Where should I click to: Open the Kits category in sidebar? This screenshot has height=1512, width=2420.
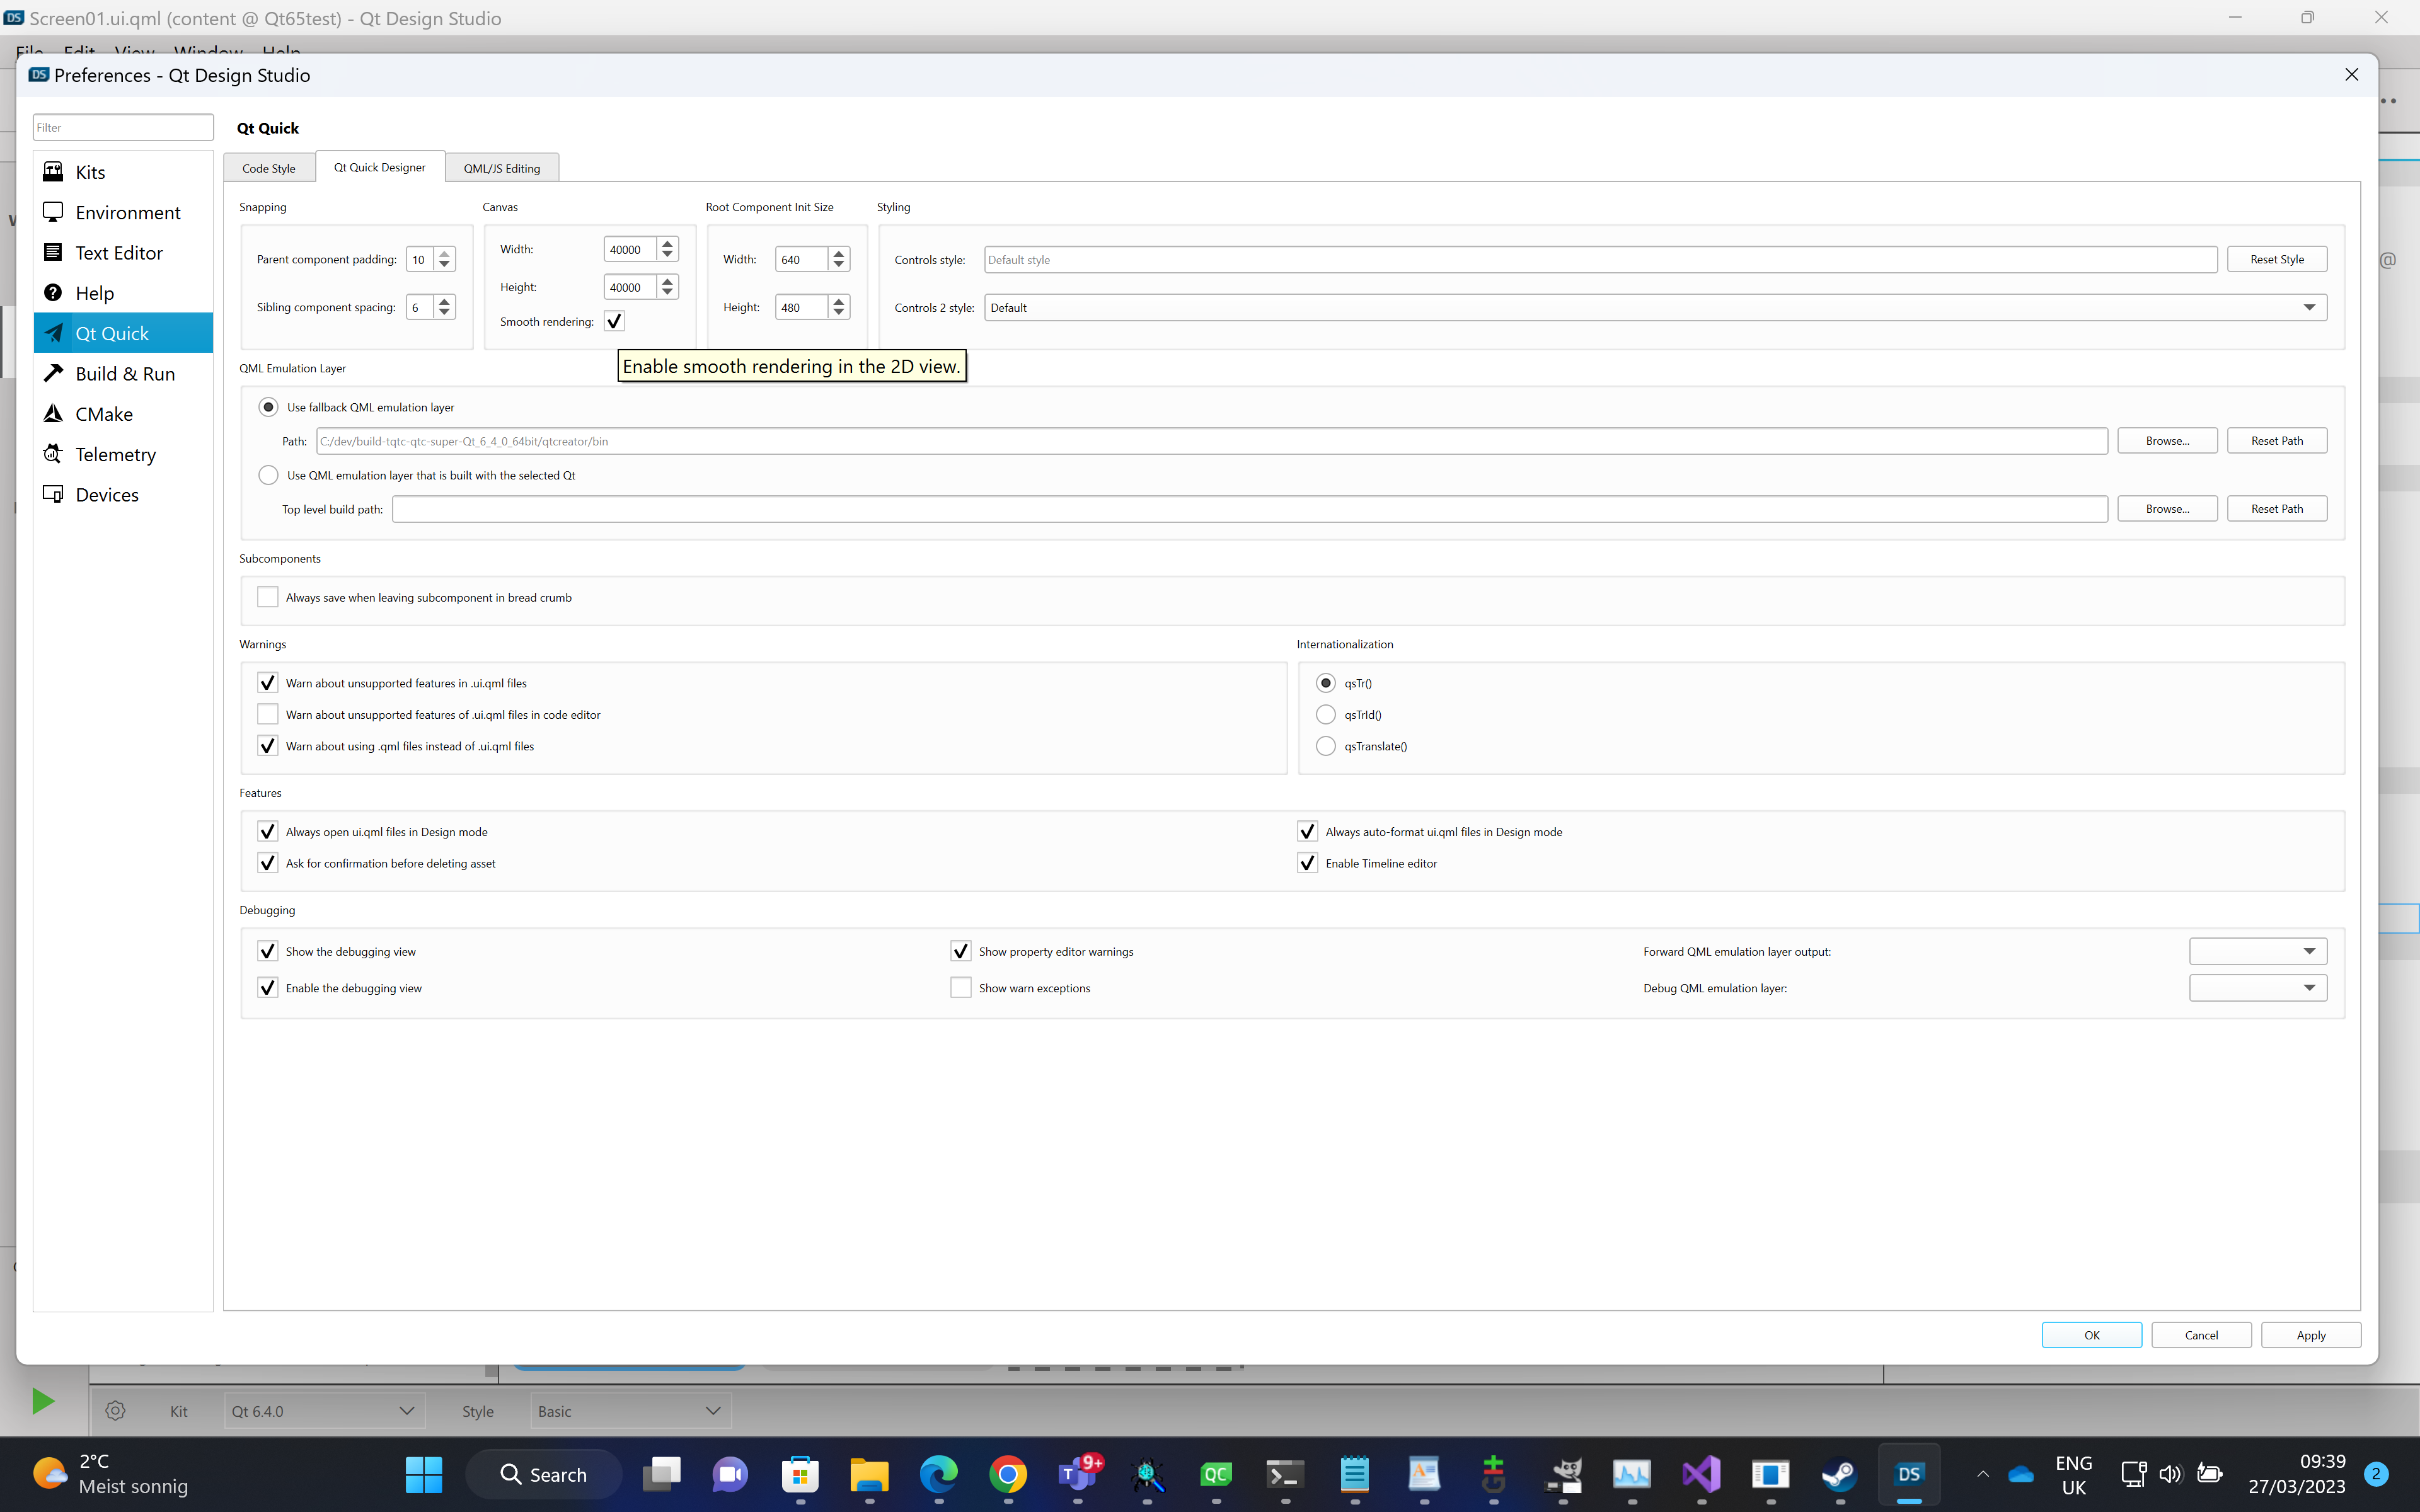coord(123,172)
